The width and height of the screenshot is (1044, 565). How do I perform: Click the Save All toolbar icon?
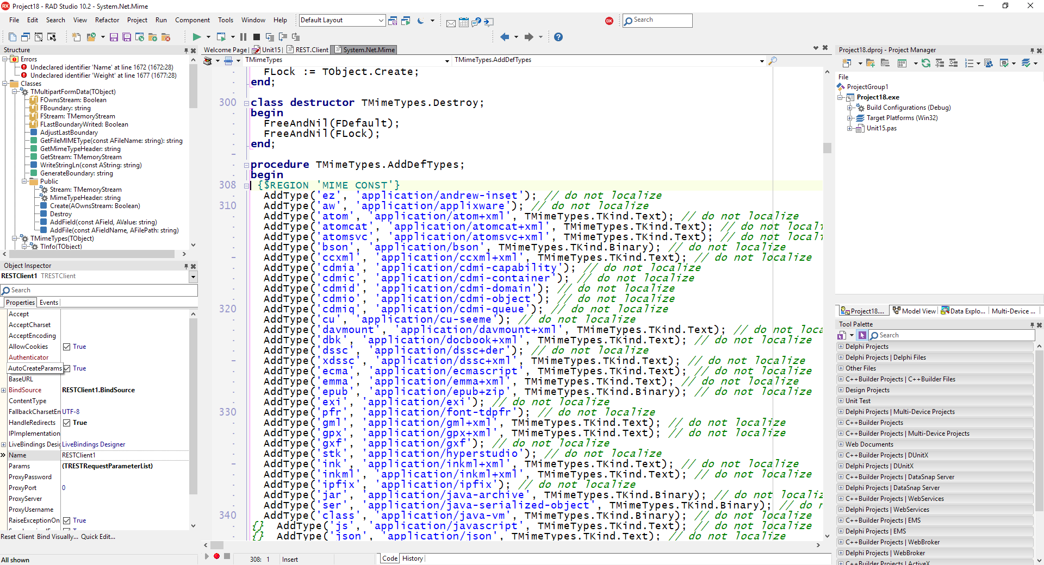pyautogui.click(x=127, y=37)
